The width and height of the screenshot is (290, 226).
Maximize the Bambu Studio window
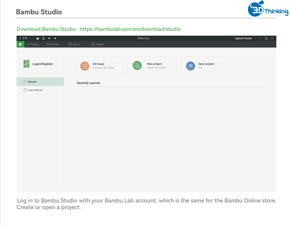pyautogui.click(x=266, y=39)
